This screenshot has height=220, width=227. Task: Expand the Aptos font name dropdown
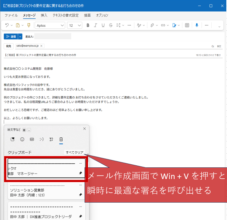pos(62,25)
